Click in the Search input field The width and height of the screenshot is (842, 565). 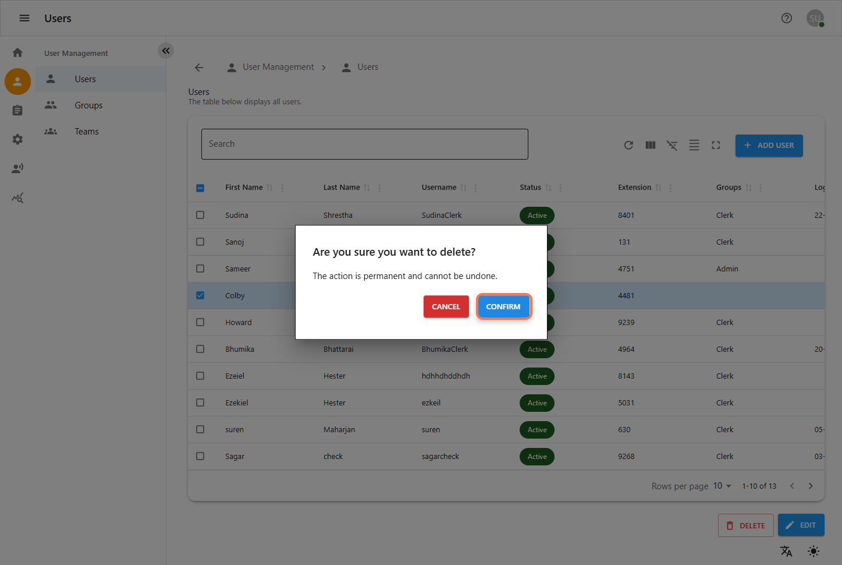[364, 144]
